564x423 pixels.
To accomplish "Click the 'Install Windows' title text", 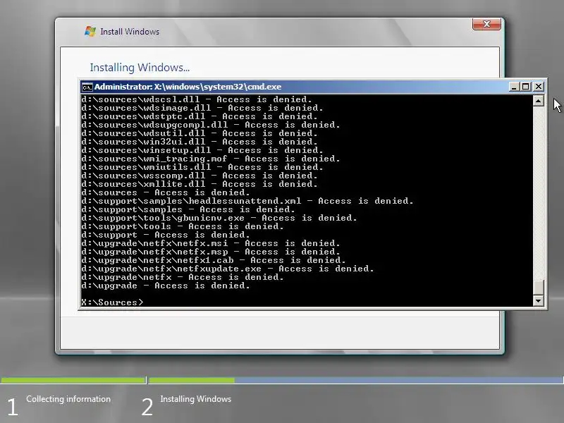I will click(130, 32).
